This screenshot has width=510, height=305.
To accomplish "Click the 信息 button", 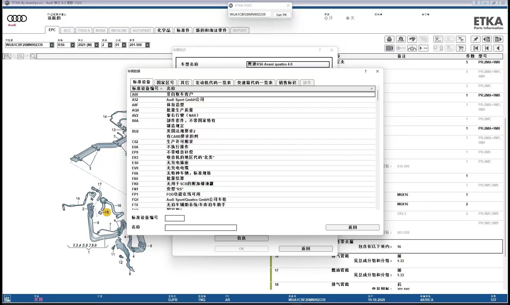I will [x=241, y=238].
